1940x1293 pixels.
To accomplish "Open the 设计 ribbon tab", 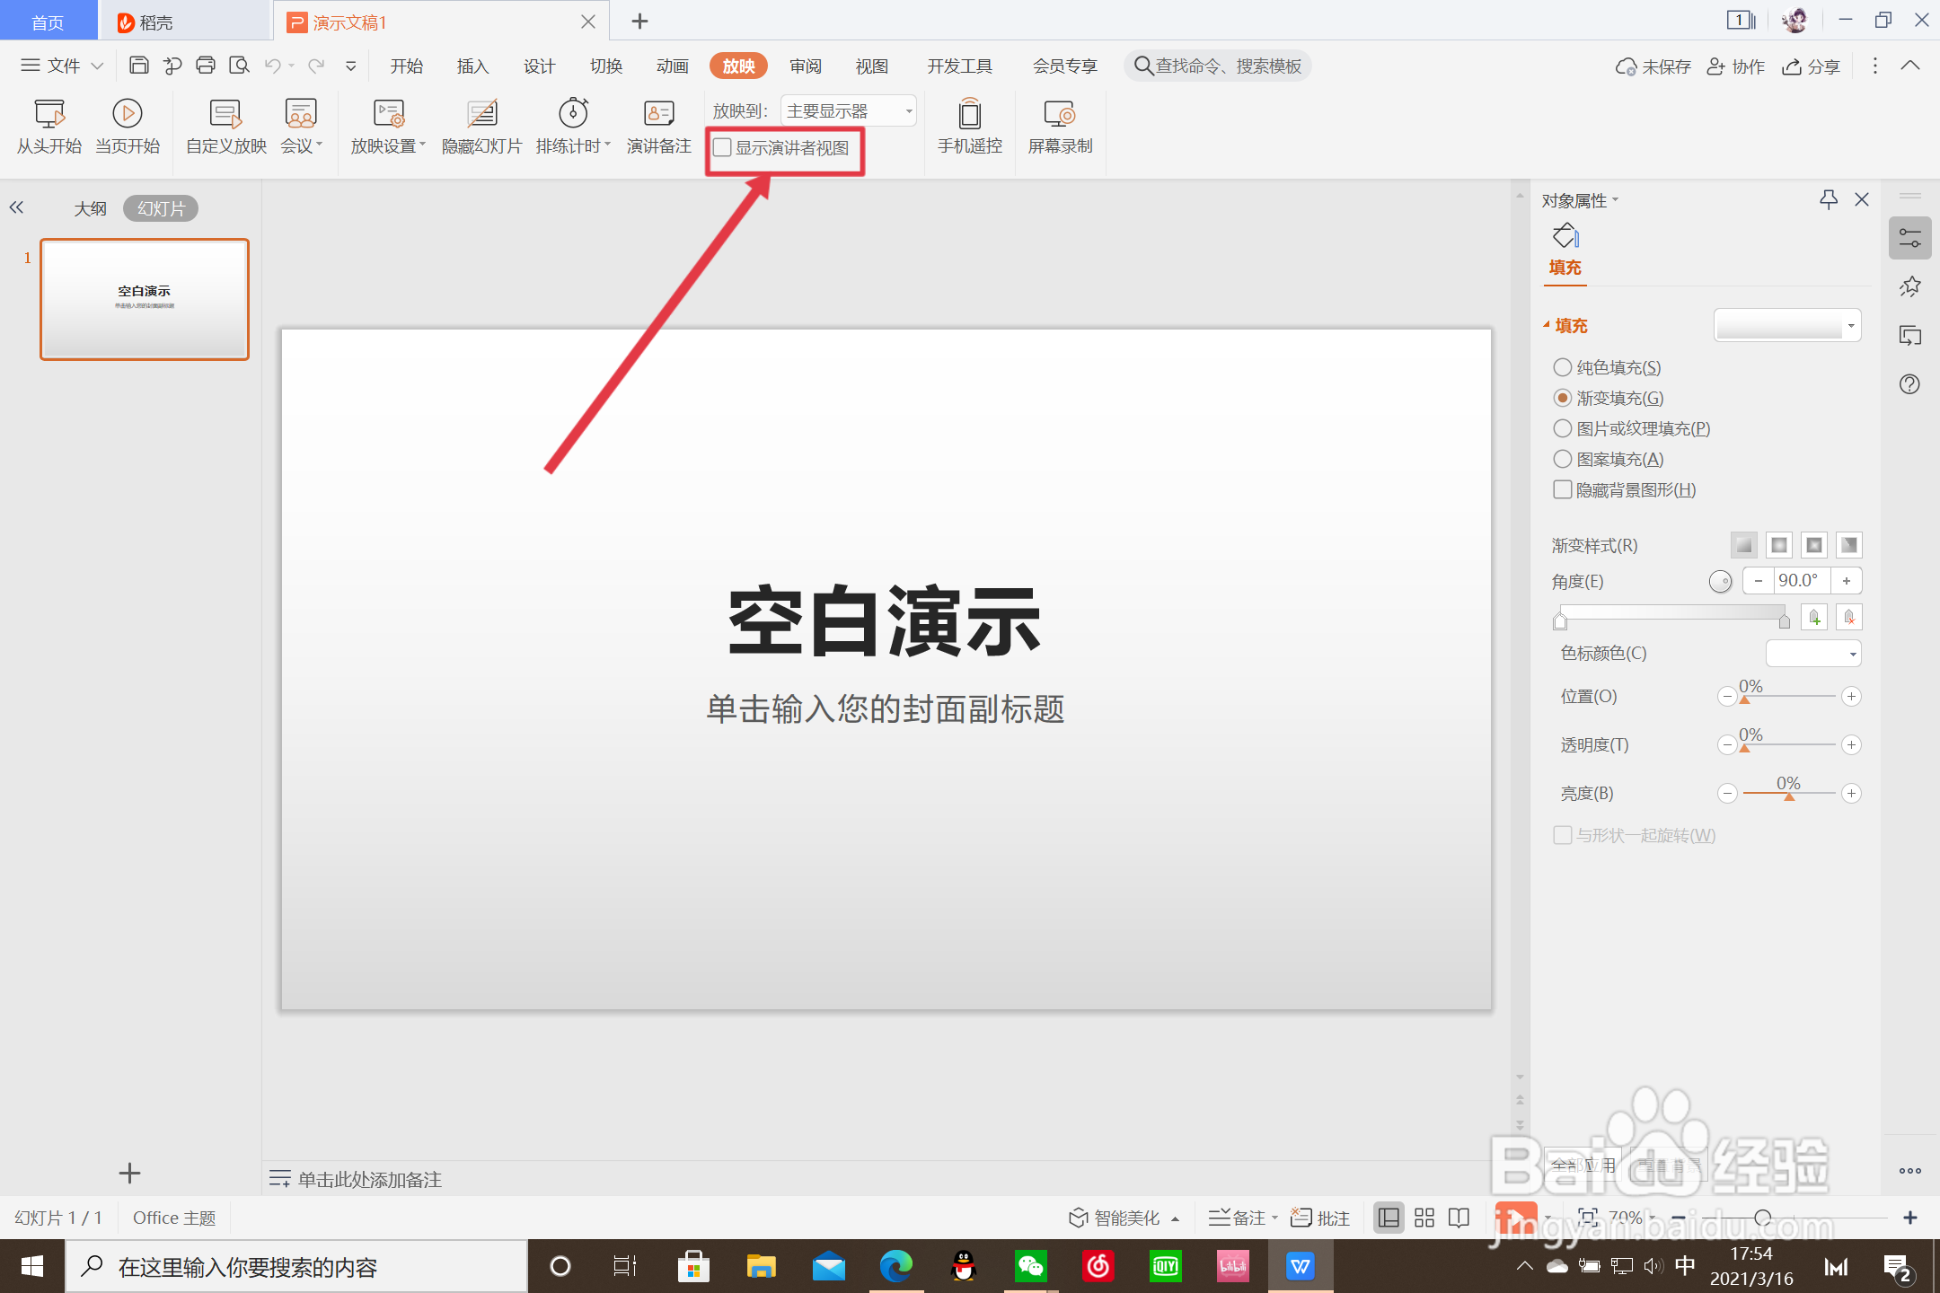I will [539, 66].
